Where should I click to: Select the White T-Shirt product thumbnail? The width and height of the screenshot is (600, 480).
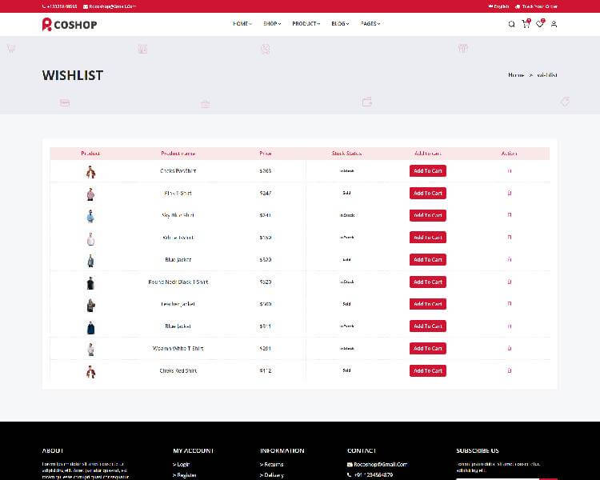tap(90, 238)
